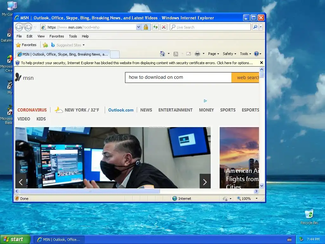Click the address bar URL field
325x244 pixels.
tap(89, 27)
